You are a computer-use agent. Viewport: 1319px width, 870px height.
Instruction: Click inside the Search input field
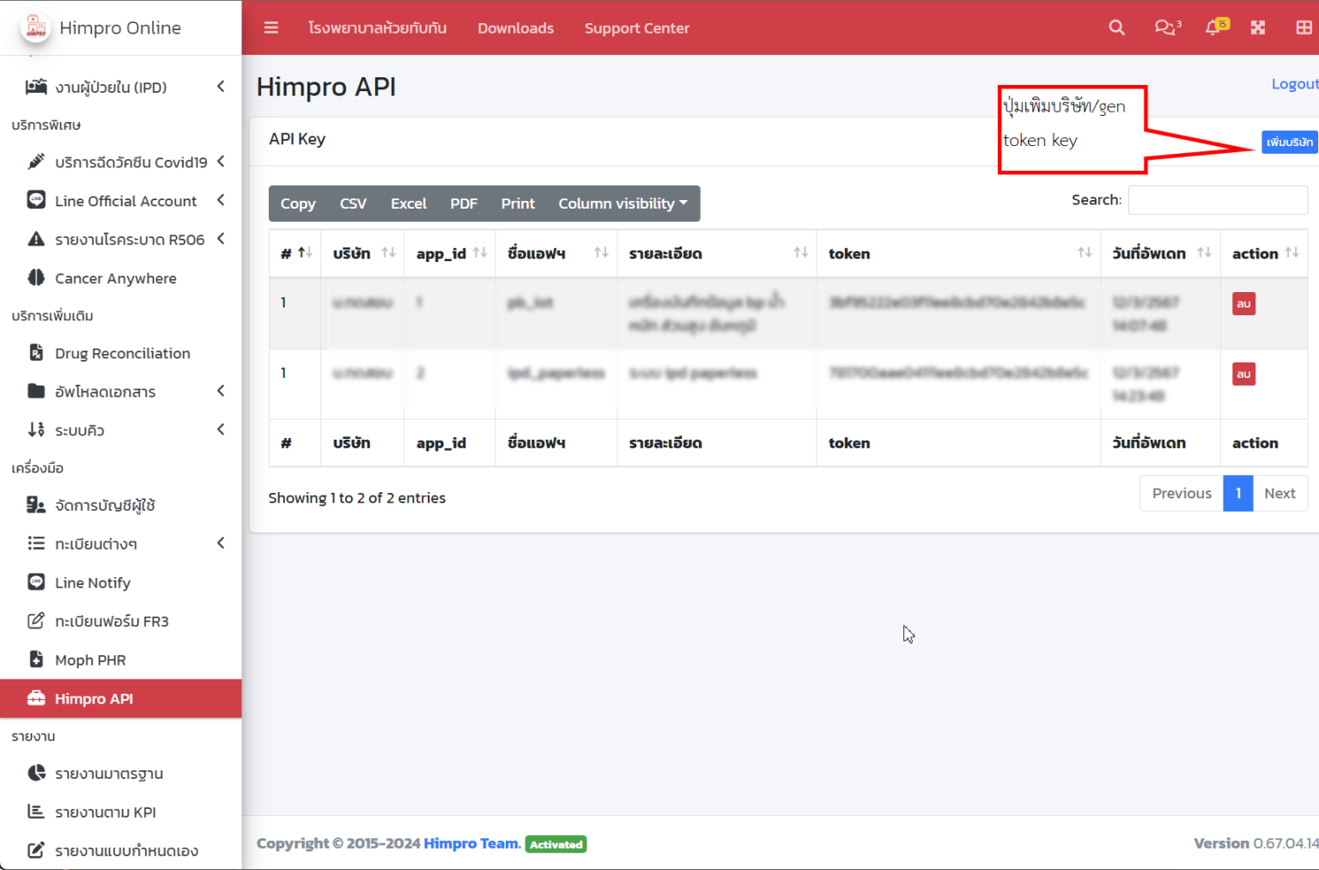[1218, 199]
